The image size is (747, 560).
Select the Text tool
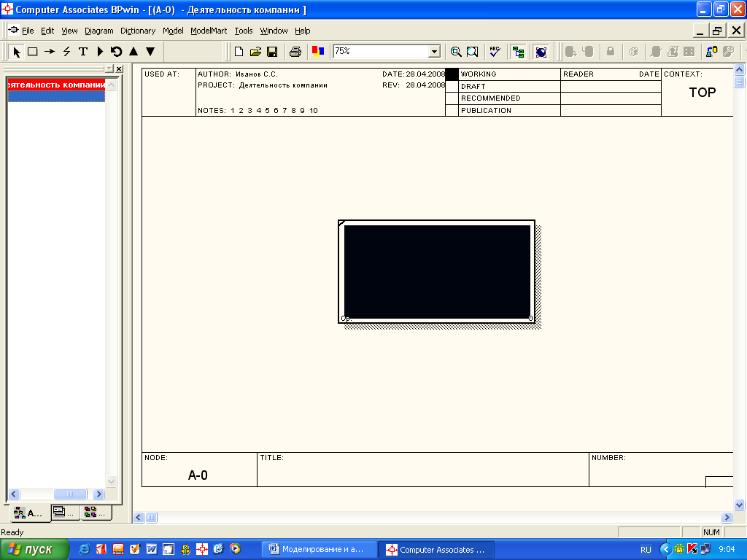[x=82, y=52]
